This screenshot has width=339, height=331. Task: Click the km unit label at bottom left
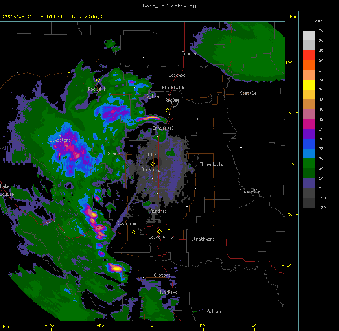[6, 326]
